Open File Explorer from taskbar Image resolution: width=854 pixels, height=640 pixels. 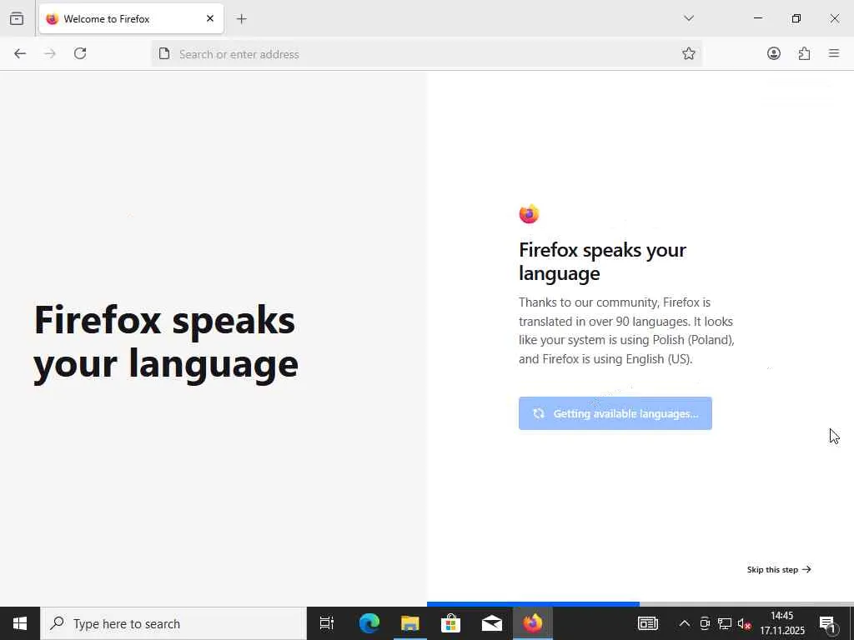pyautogui.click(x=409, y=623)
